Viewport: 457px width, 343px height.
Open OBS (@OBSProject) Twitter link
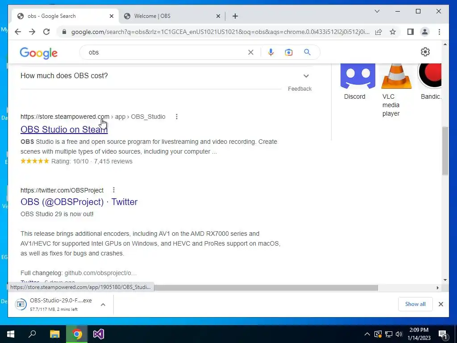[79, 202]
